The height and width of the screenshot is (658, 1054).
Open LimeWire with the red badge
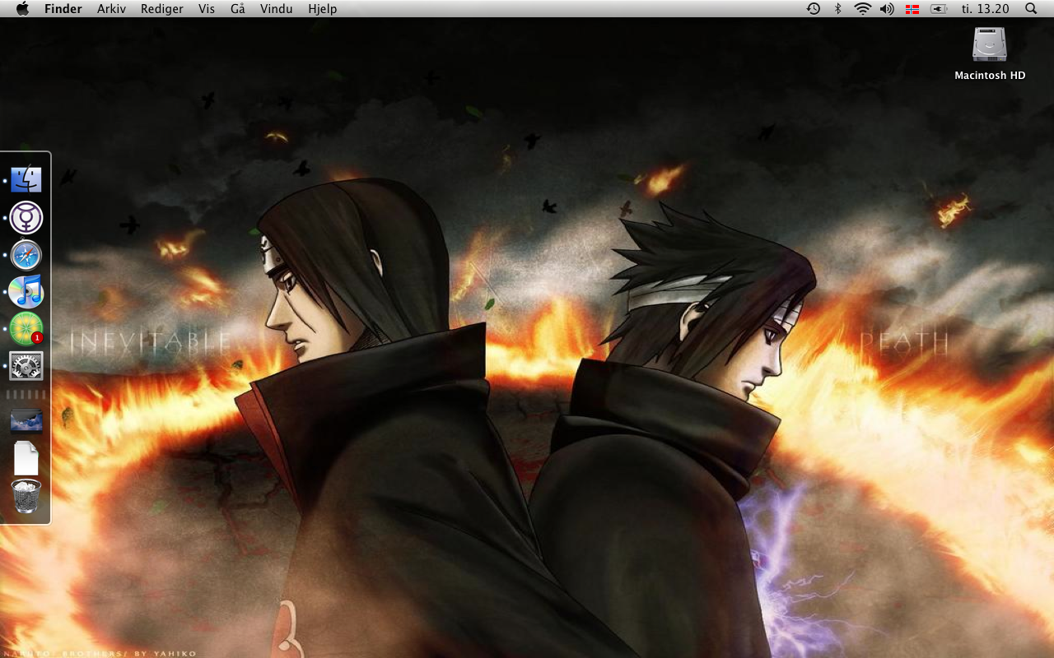click(x=26, y=329)
